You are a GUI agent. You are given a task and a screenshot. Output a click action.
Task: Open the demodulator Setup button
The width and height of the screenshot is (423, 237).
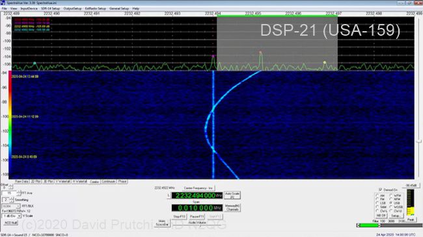396,216
